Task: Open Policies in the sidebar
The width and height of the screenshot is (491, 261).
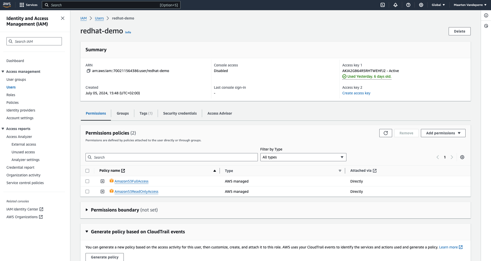Action: click(x=13, y=103)
